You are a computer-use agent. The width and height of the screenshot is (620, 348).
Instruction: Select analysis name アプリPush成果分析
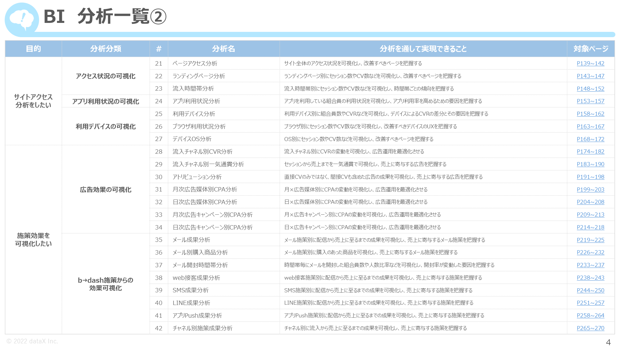pos(197,316)
